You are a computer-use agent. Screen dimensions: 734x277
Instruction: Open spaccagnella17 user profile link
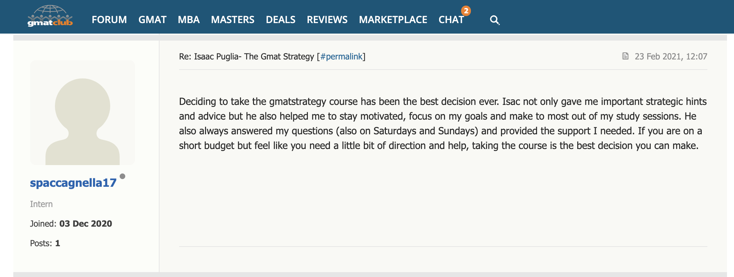click(73, 183)
